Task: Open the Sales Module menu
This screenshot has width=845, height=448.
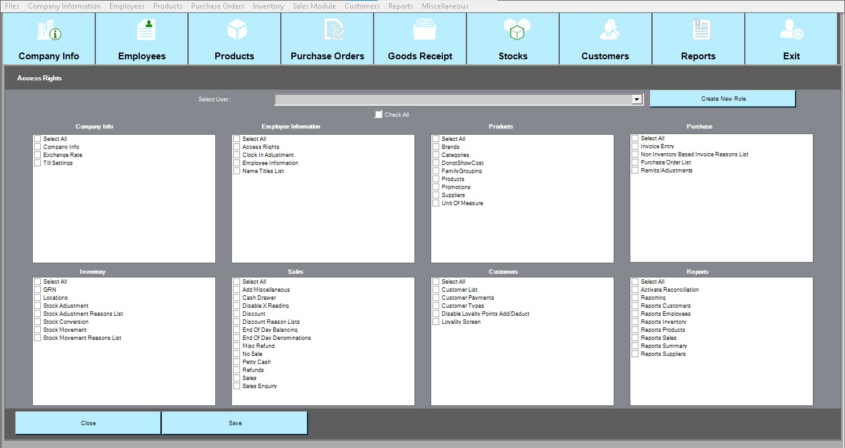Action: pos(314,6)
